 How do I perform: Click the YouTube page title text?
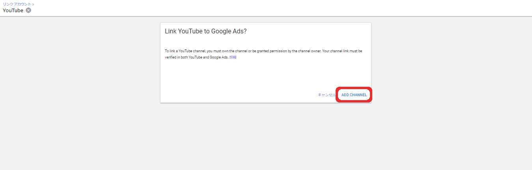pyautogui.click(x=13, y=11)
